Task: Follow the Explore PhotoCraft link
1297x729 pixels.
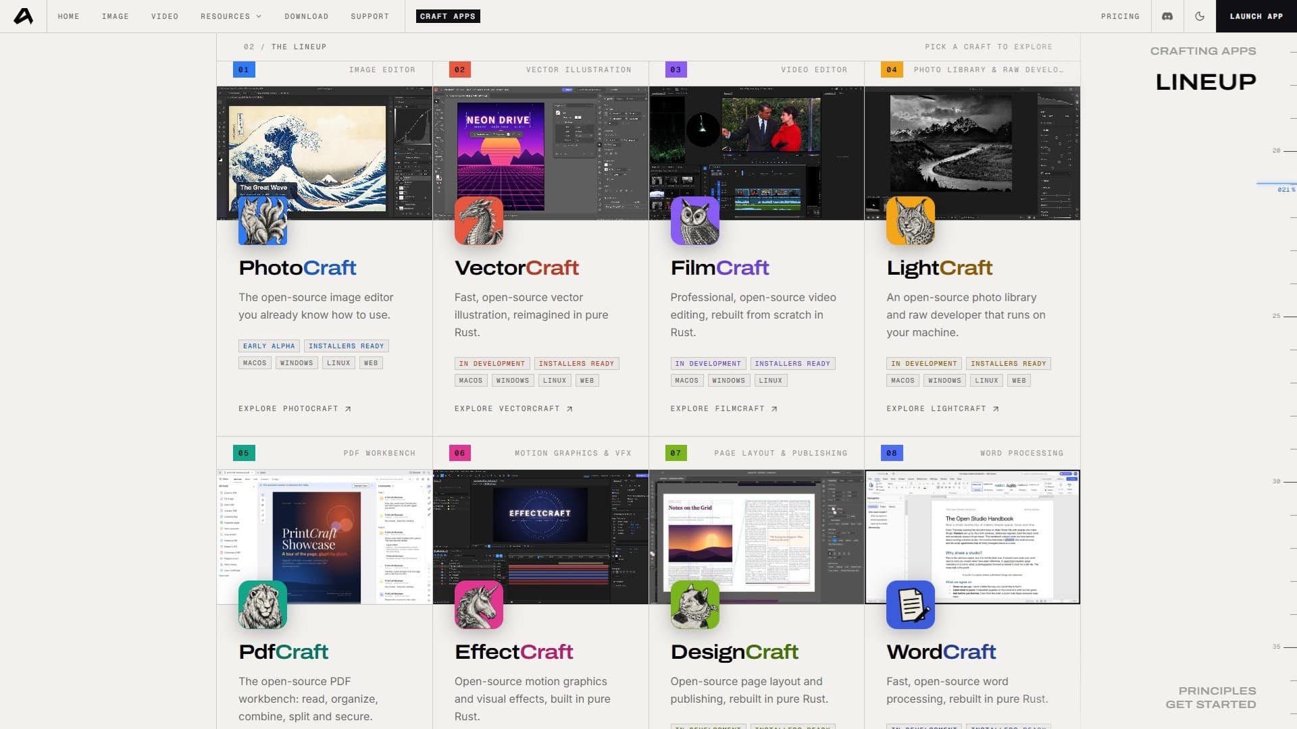Action: tap(295, 409)
